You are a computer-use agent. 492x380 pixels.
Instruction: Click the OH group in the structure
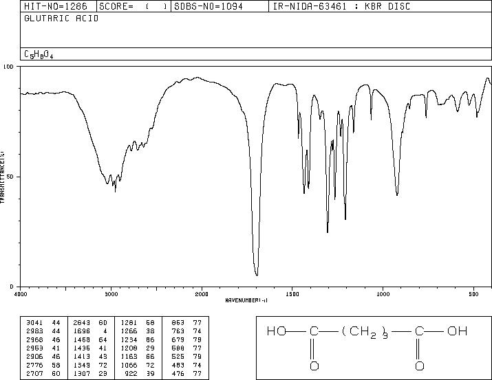(x=458, y=331)
